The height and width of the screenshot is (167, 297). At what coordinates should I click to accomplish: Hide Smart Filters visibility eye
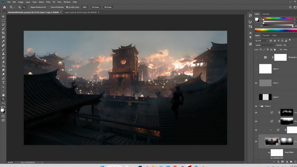(269, 153)
